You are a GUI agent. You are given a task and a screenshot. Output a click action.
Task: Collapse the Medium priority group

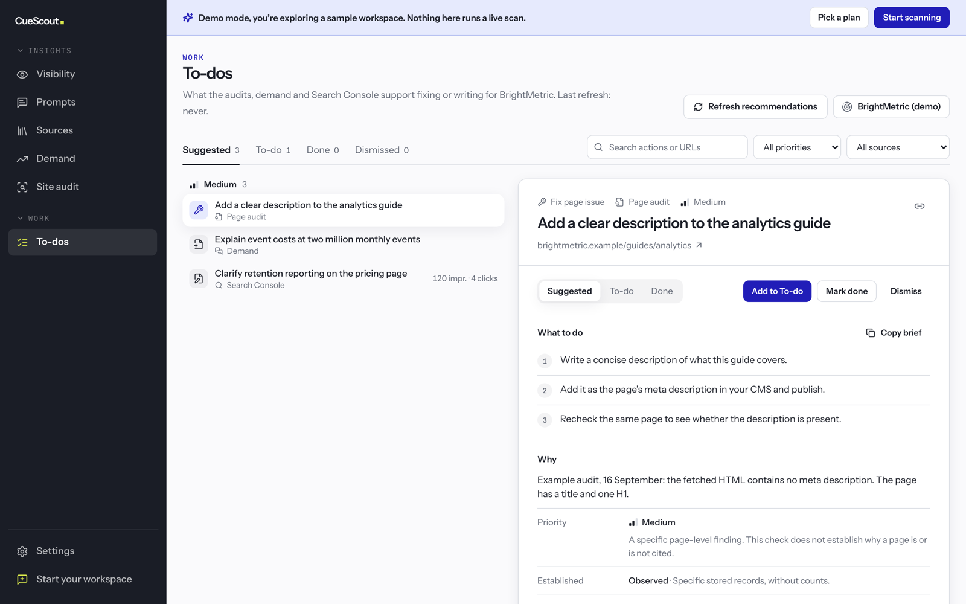(218, 185)
